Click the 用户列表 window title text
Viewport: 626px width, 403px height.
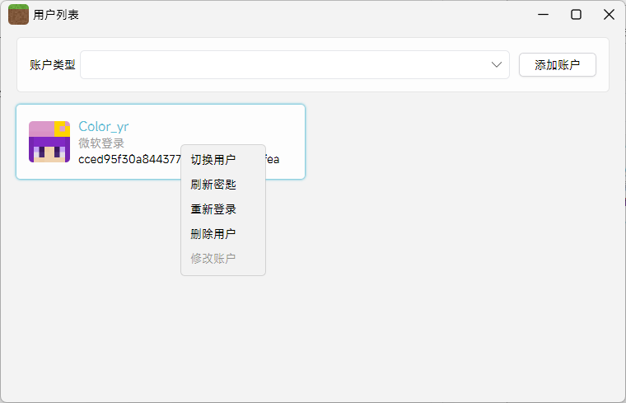coord(56,15)
